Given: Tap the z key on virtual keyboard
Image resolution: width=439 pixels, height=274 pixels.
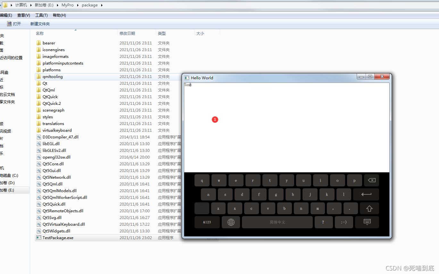Looking at the screenshot, I should [218, 208].
